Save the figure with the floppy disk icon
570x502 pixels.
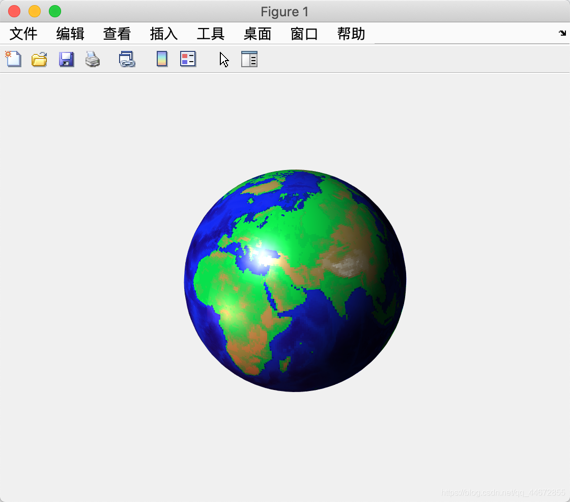tap(66, 59)
